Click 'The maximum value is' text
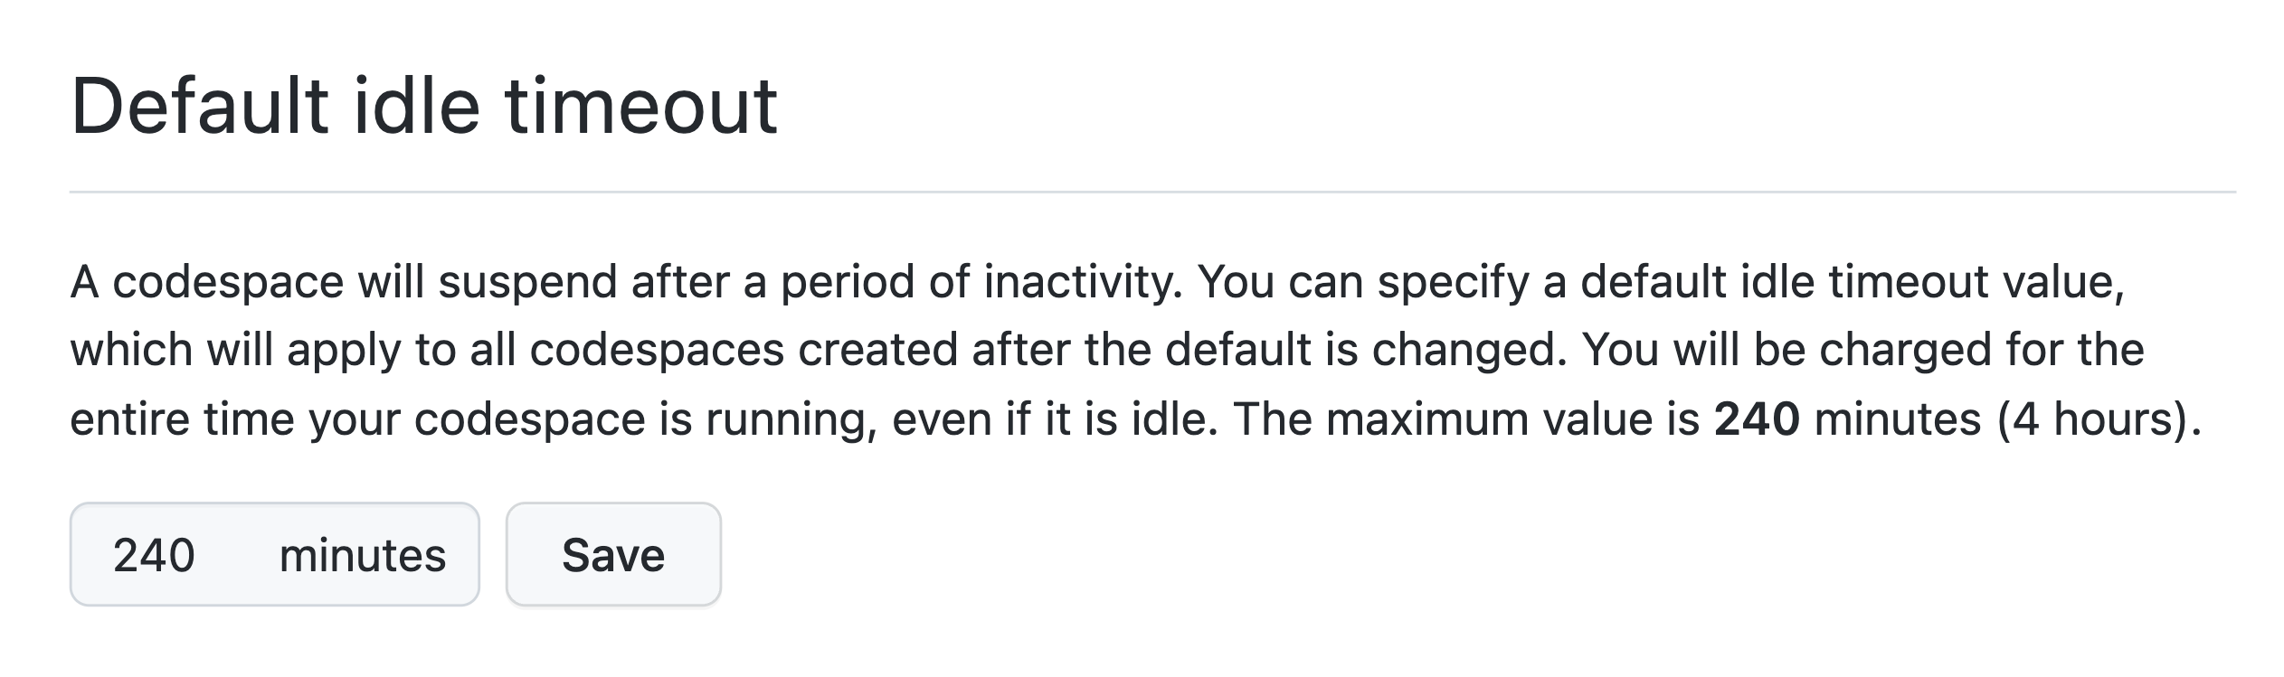This screenshot has height=677, width=2284. pos(1466,419)
